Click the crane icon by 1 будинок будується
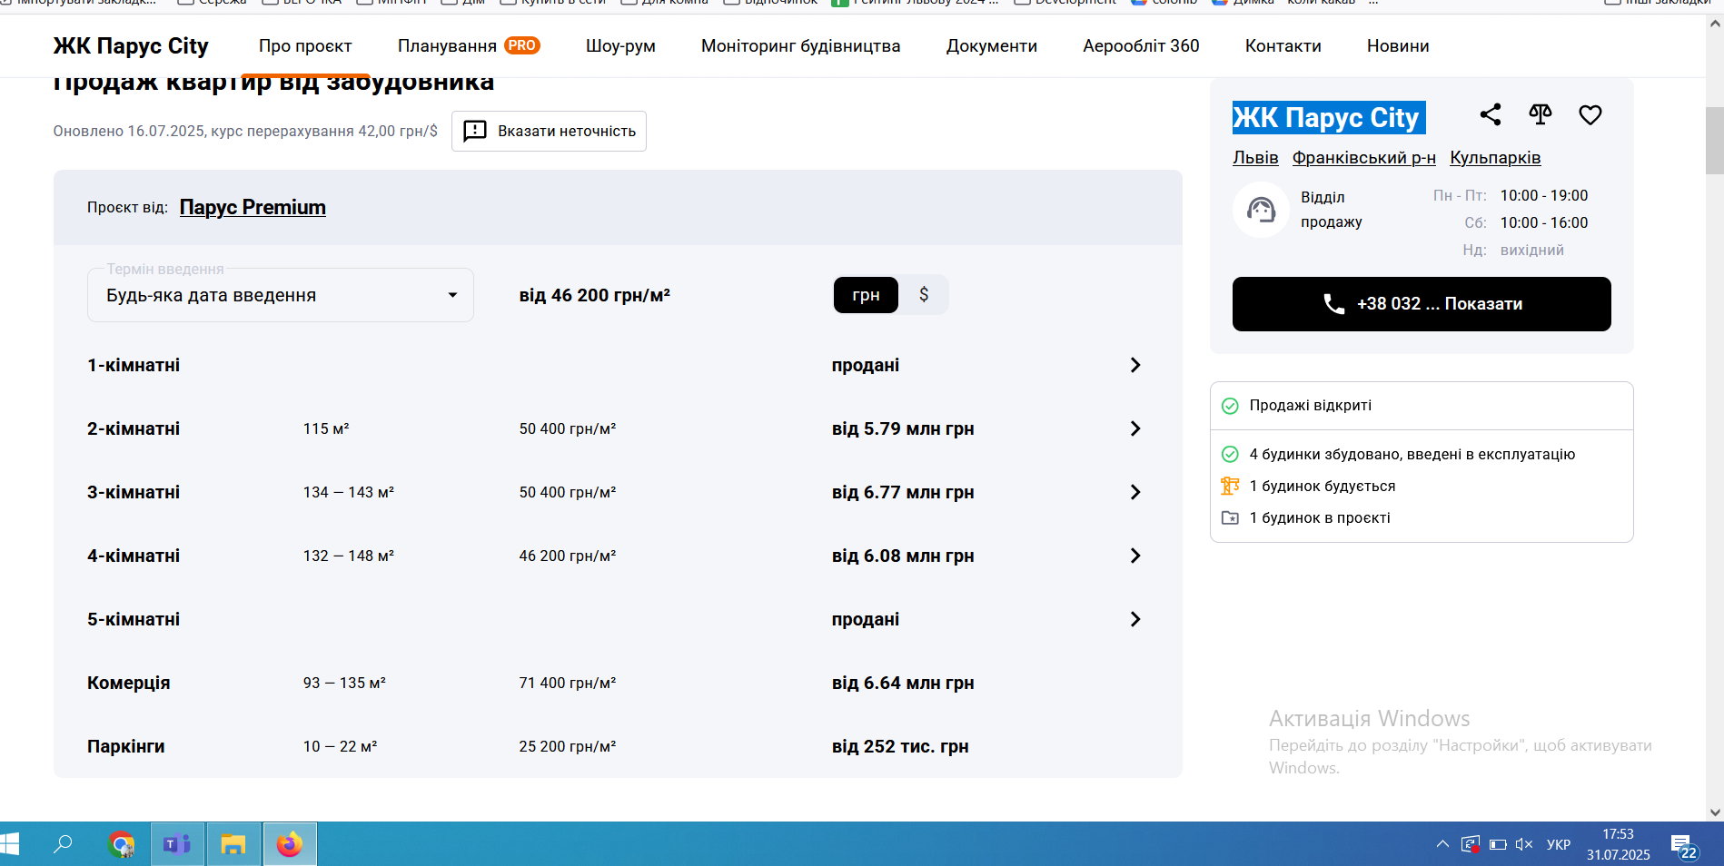1724x866 pixels. coord(1230,486)
